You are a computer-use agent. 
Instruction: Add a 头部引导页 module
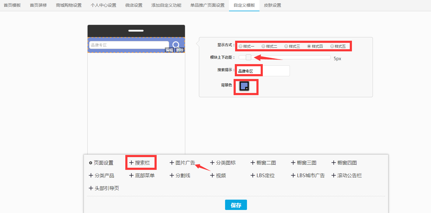pos(104,188)
